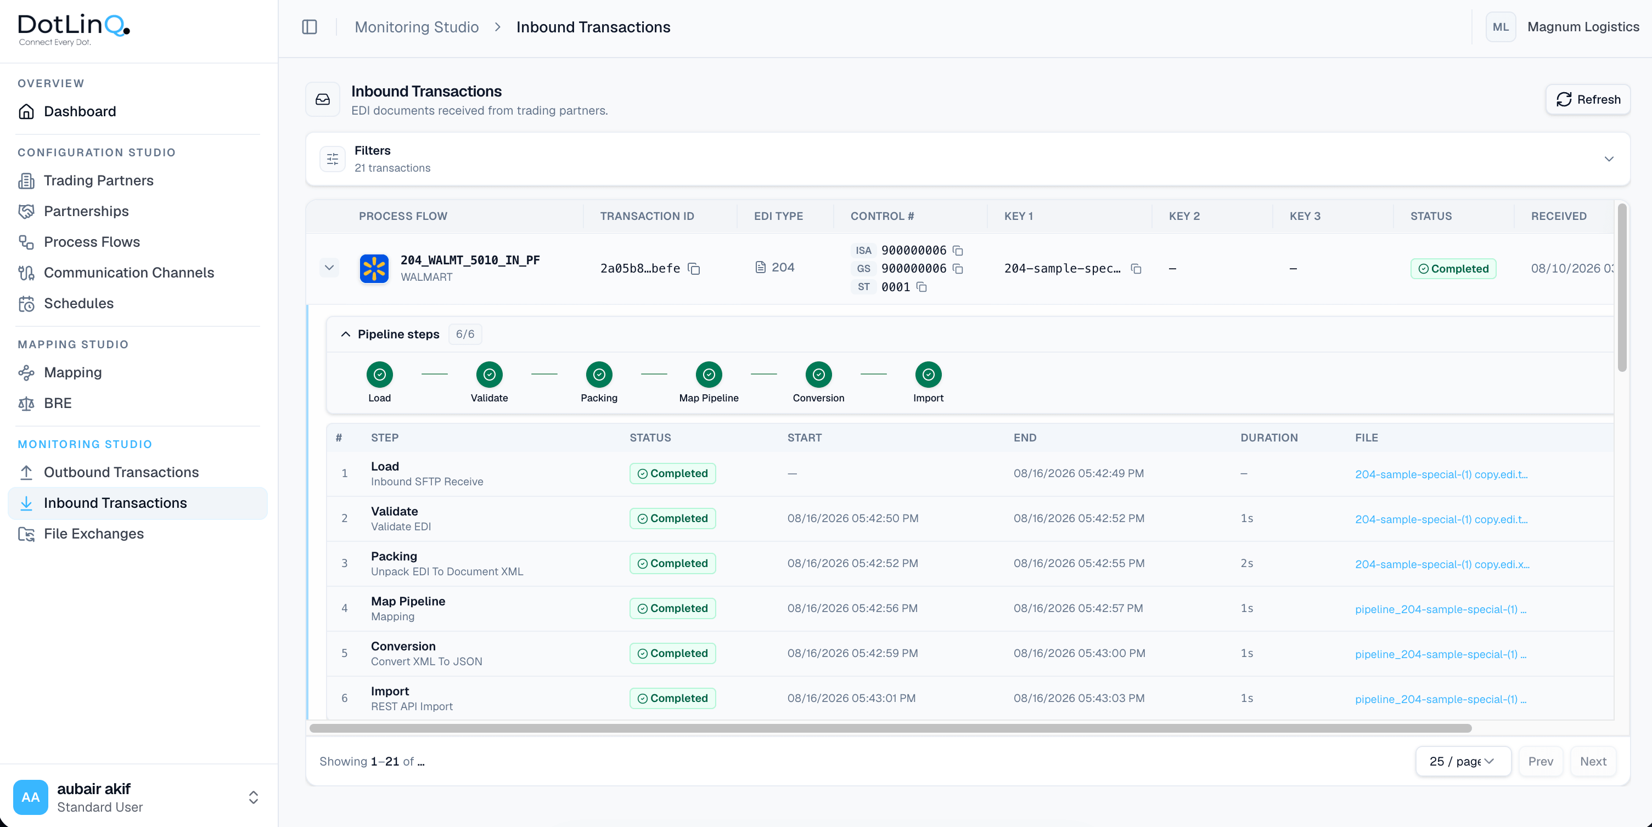
Task: Select Inbound Transactions in the sidebar
Action: (x=137, y=503)
